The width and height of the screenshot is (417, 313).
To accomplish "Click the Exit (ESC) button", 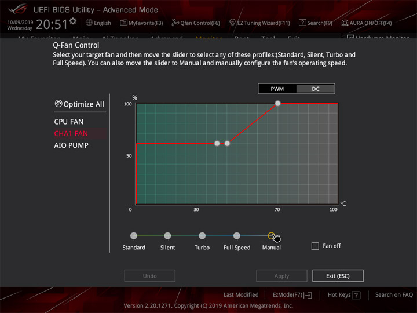I will coord(338,276).
